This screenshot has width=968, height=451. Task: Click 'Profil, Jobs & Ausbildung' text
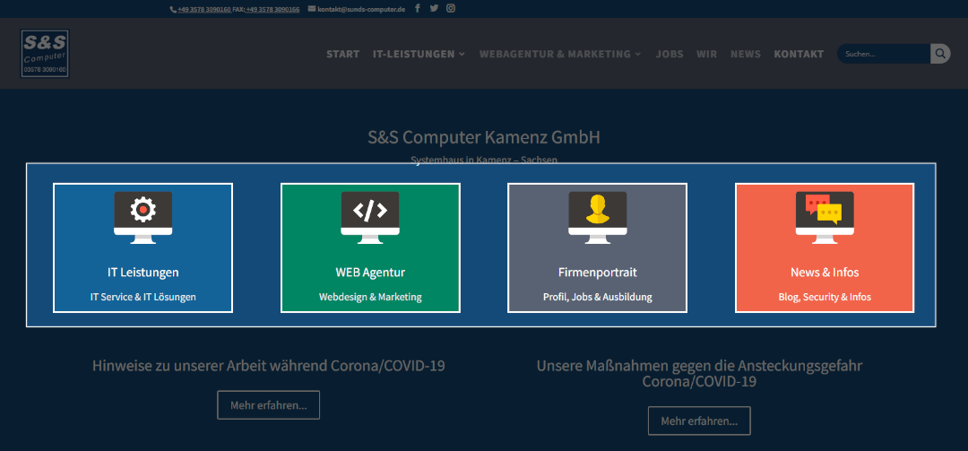point(598,297)
